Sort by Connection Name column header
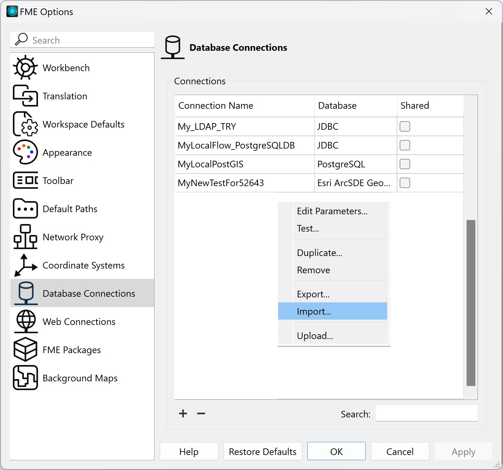Viewport: 503px width, 470px height. (245, 106)
